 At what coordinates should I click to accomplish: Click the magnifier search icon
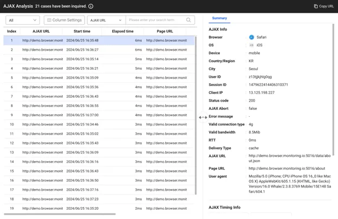click(188, 20)
